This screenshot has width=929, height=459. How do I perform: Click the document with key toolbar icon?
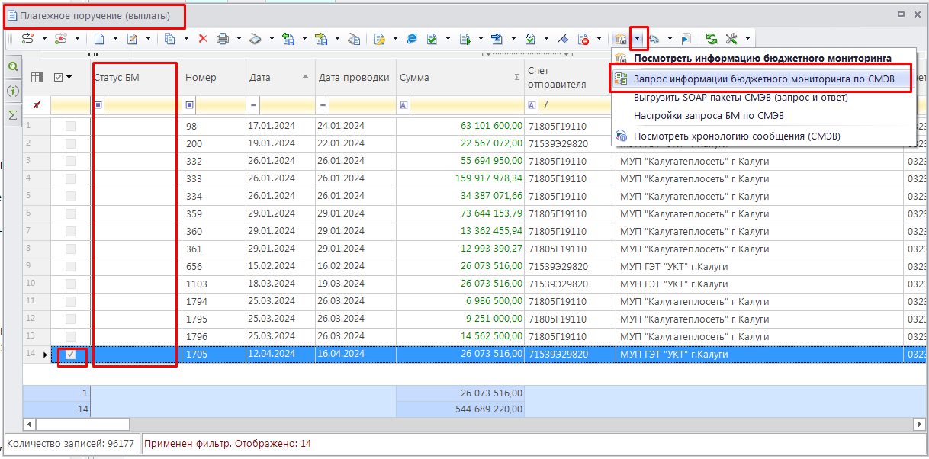click(x=379, y=38)
